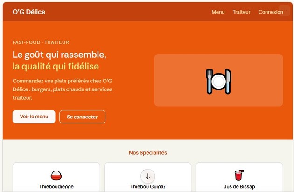Image resolution: width=294 pixels, height=192 pixels.
Task: Click the fork and knife plate icon
Action: point(218,81)
